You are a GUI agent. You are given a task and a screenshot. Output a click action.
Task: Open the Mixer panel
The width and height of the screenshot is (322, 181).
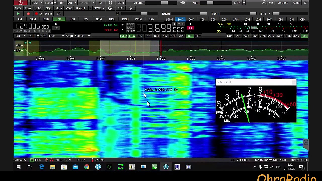point(49,14)
